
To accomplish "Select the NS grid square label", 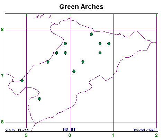I will [65, 129].
